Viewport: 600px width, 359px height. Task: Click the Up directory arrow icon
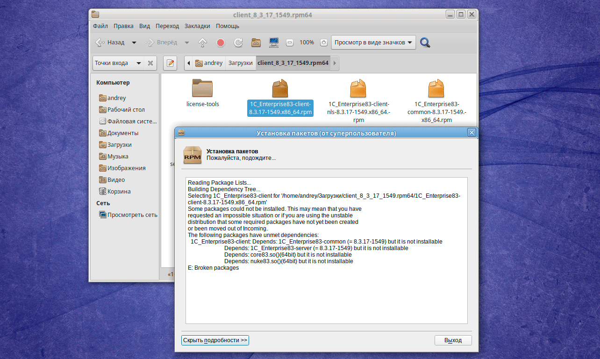(x=203, y=43)
